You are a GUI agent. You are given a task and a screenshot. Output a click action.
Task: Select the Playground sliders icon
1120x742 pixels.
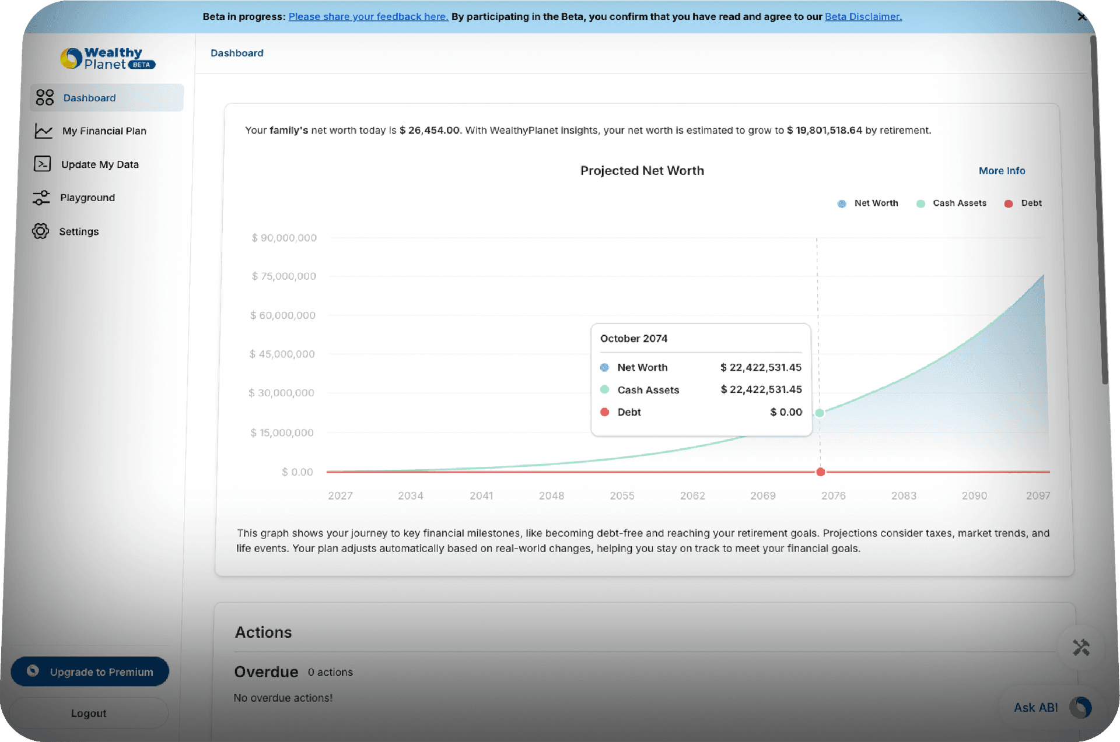pyautogui.click(x=41, y=198)
